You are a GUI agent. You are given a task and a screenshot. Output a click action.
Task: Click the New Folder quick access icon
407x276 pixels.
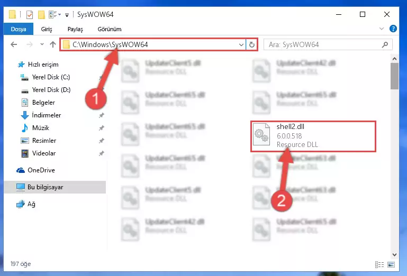coord(41,15)
